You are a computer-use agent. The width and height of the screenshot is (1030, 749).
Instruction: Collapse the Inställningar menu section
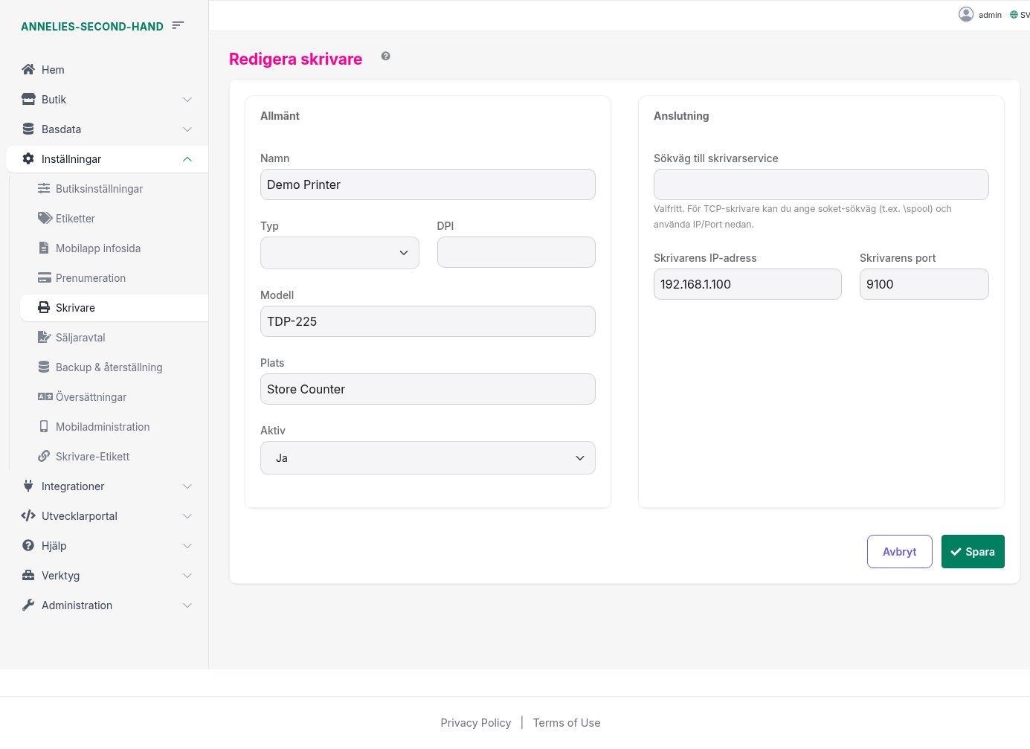point(187,159)
